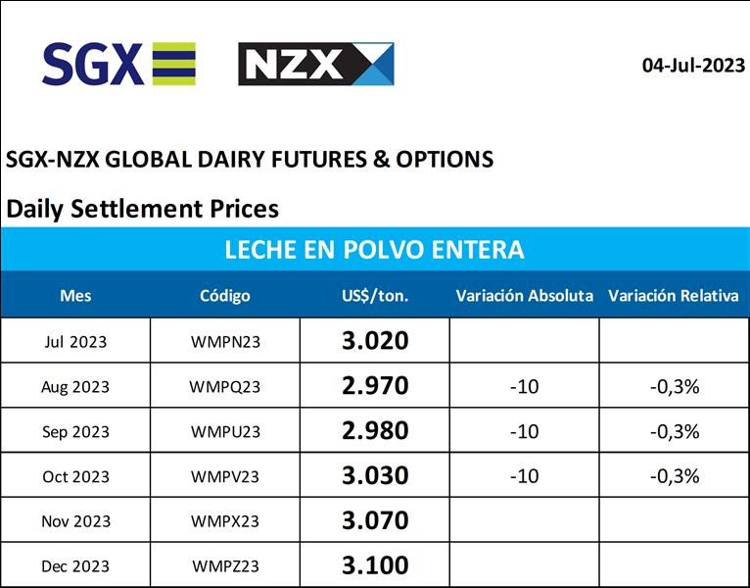The image size is (750, 588).
Task: Click the -10 change in Aug 2023 row
Action: point(524,386)
